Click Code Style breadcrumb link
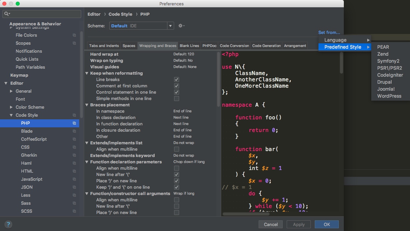Image resolution: width=410 pixels, height=231 pixels. tap(120, 14)
